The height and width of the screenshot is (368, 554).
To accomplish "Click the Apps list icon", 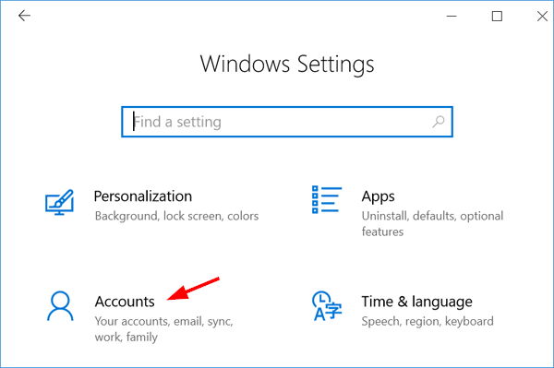I will coord(327,200).
